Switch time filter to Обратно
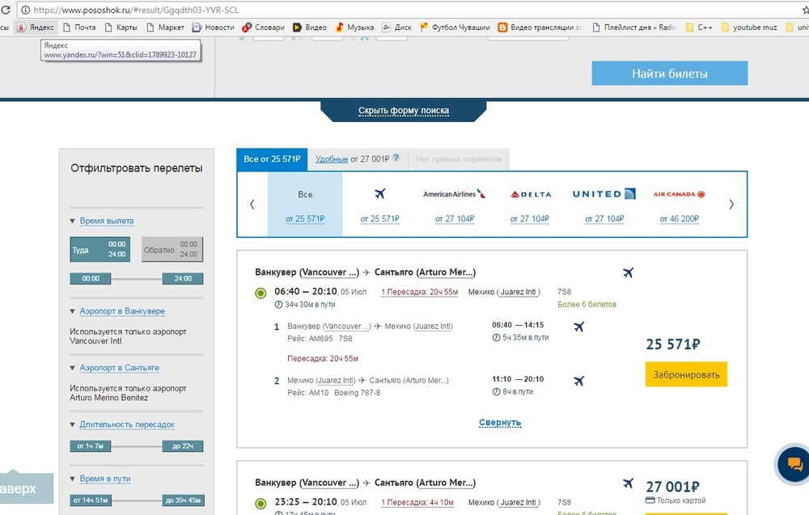The image size is (809, 515). (172, 250)
